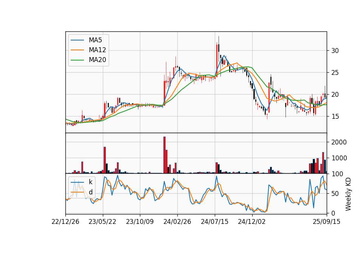Click the volume axis value 2000
Screen dimensions: 363x261
coord(339,142)
